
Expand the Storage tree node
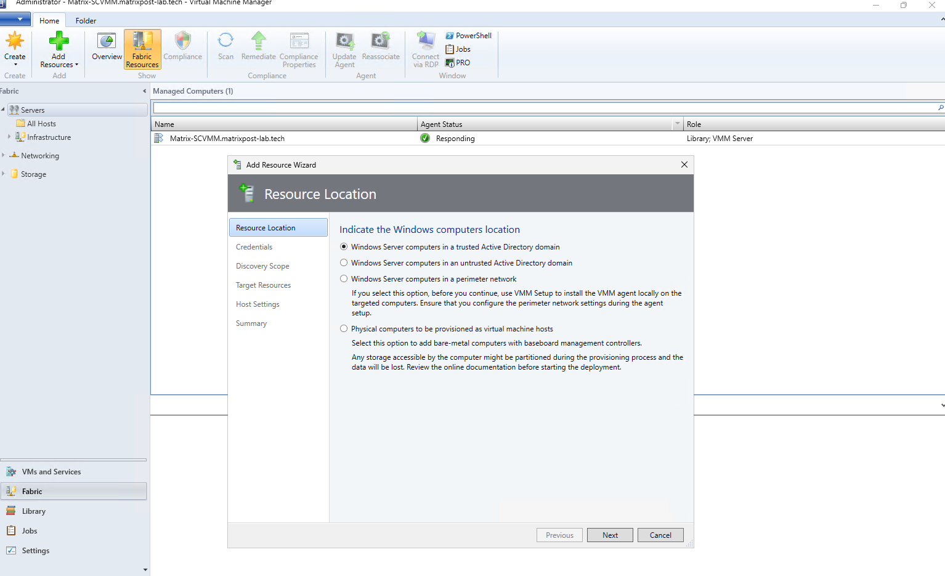pos(3,174)
